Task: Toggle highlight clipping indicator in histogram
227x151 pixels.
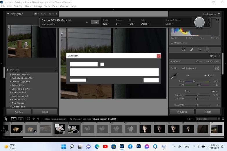Action: point(217,20)
